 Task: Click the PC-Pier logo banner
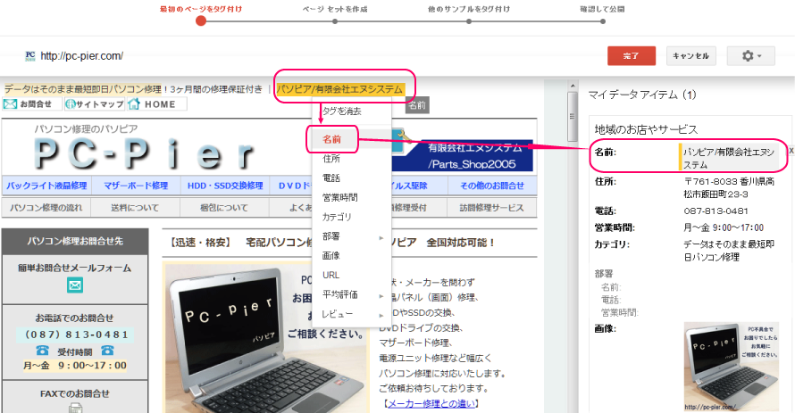click(145, 152)
